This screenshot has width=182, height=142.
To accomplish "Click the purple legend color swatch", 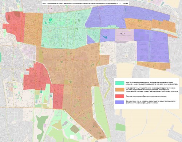I will [120, 102].
